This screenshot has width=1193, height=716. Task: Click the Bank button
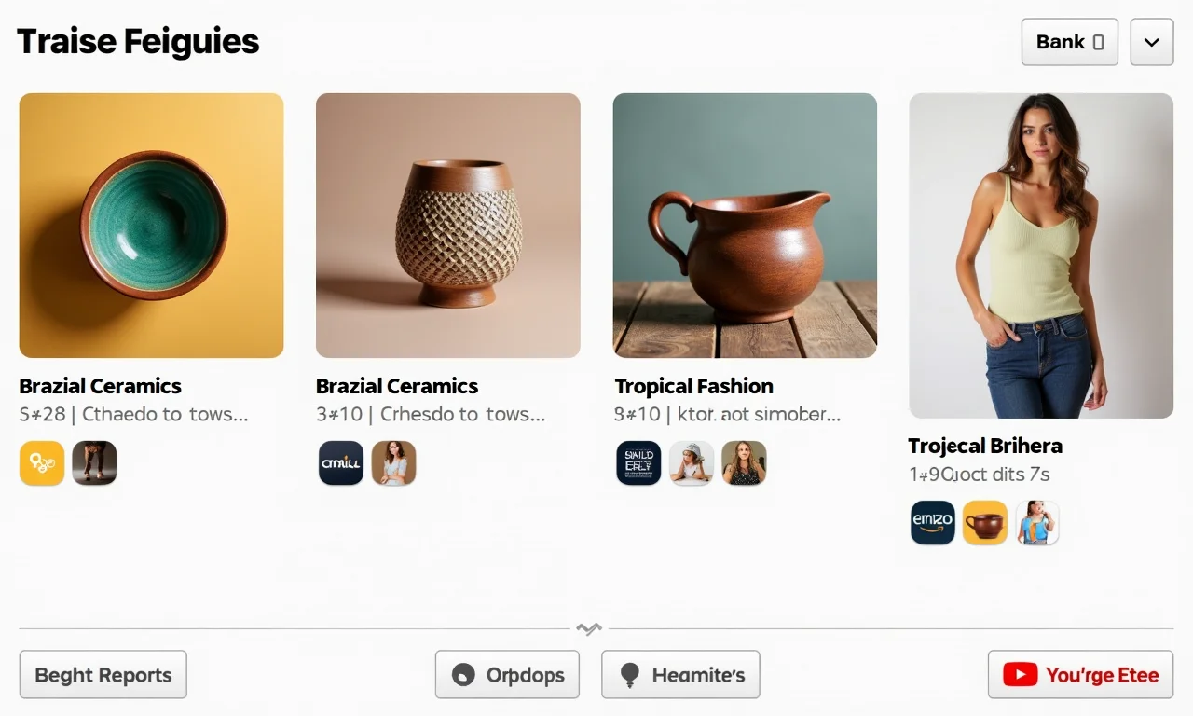coord(1069,42)
